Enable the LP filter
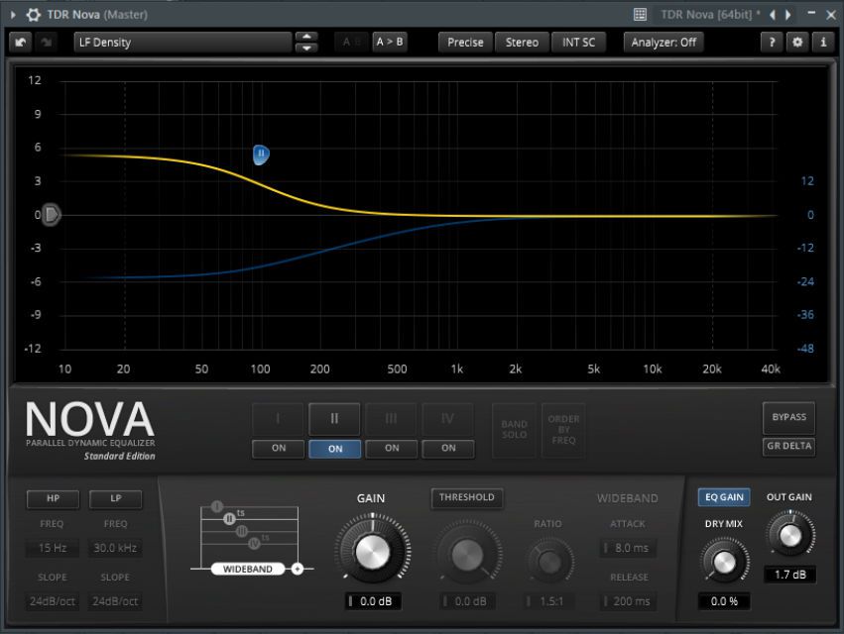The height and width of the screenshot is (634, 844). (x=115, y=498)
